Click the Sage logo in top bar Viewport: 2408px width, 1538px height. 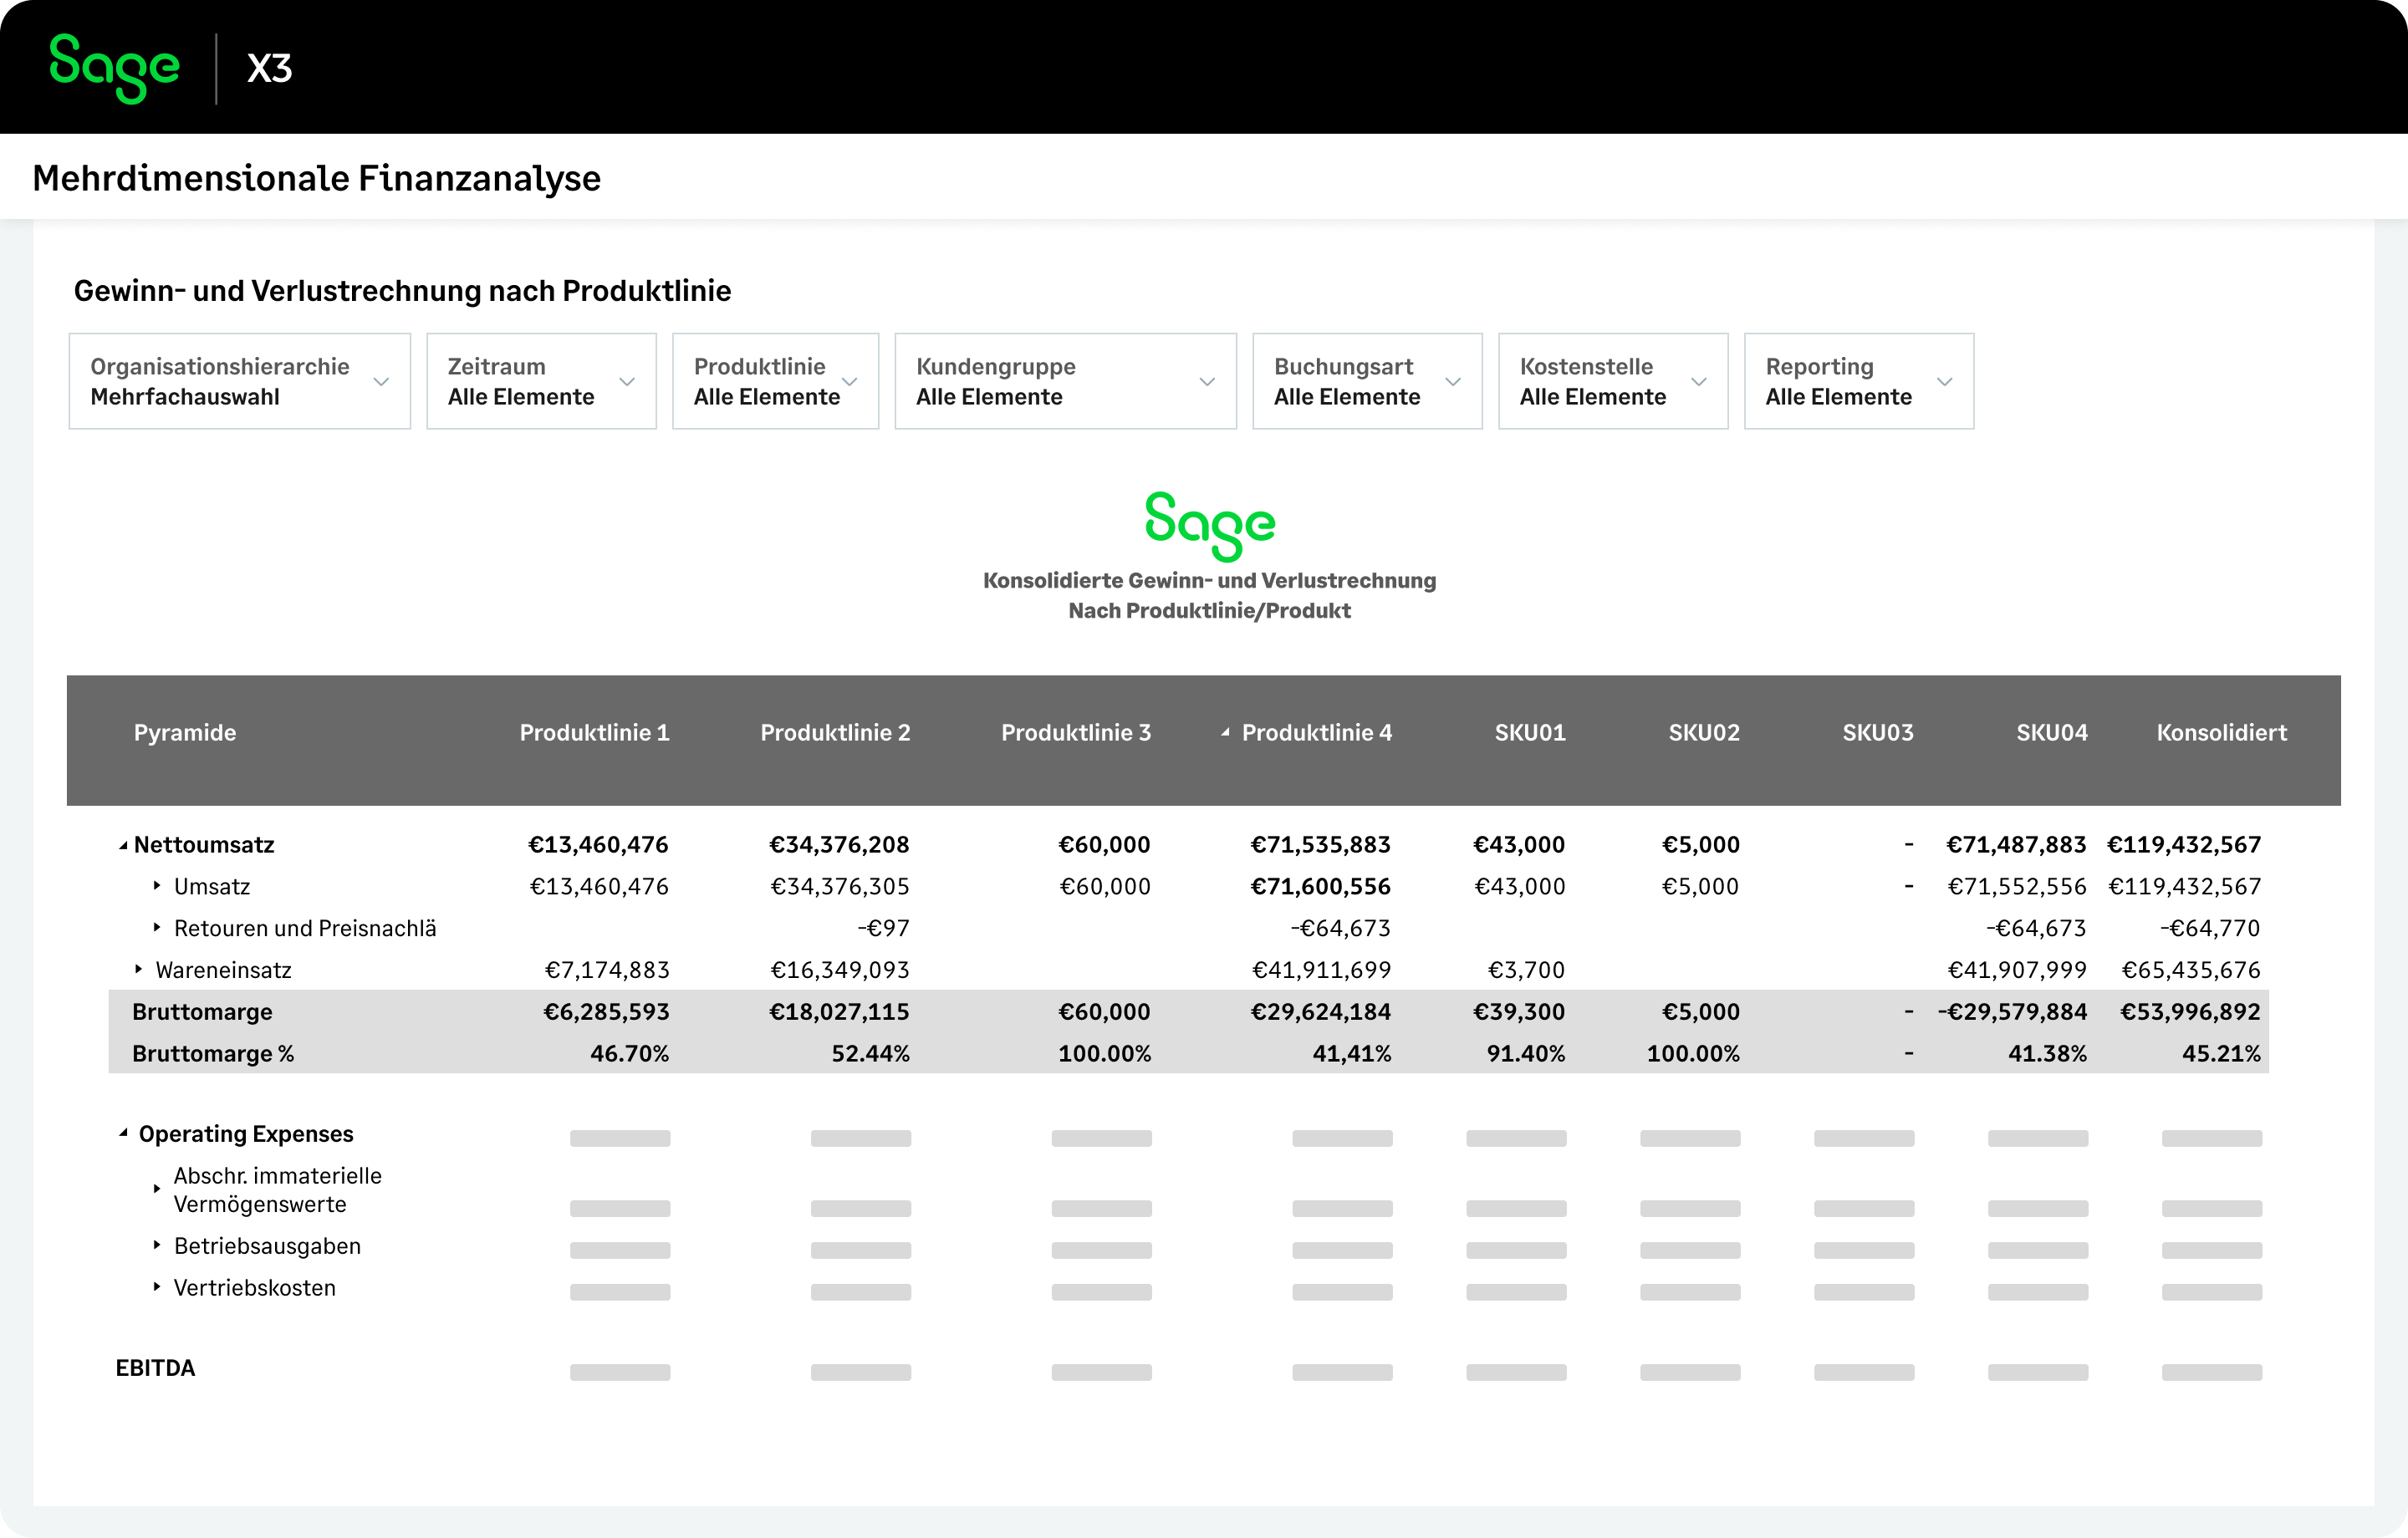114,67
